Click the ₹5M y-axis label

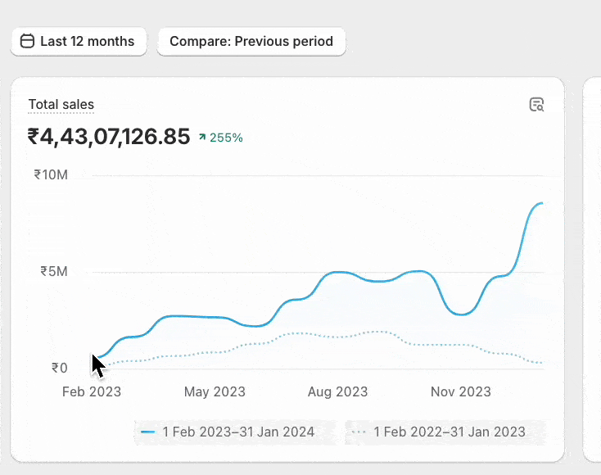pos(54,271)
